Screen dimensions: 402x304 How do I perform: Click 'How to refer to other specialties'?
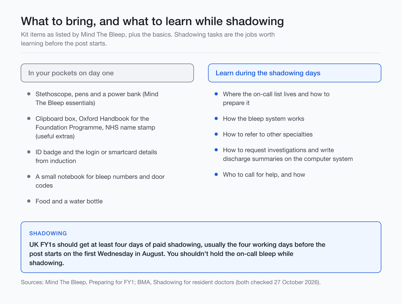tap(268, 134)
